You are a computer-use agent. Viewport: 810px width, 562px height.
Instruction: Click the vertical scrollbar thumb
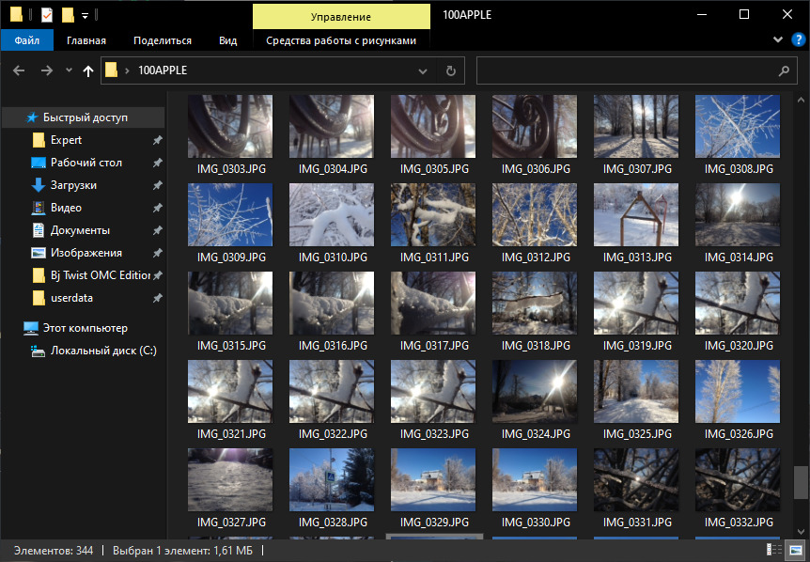801,482
